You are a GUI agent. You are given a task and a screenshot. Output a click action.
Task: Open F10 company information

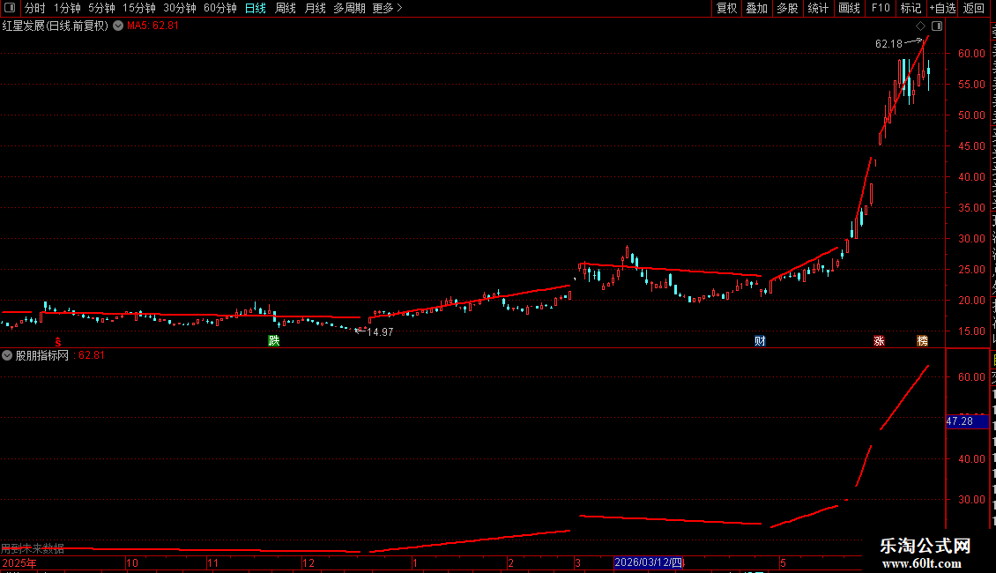click(x=881, y=8)
